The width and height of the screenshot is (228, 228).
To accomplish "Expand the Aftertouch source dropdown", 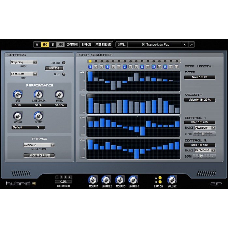I will (205, 128).
